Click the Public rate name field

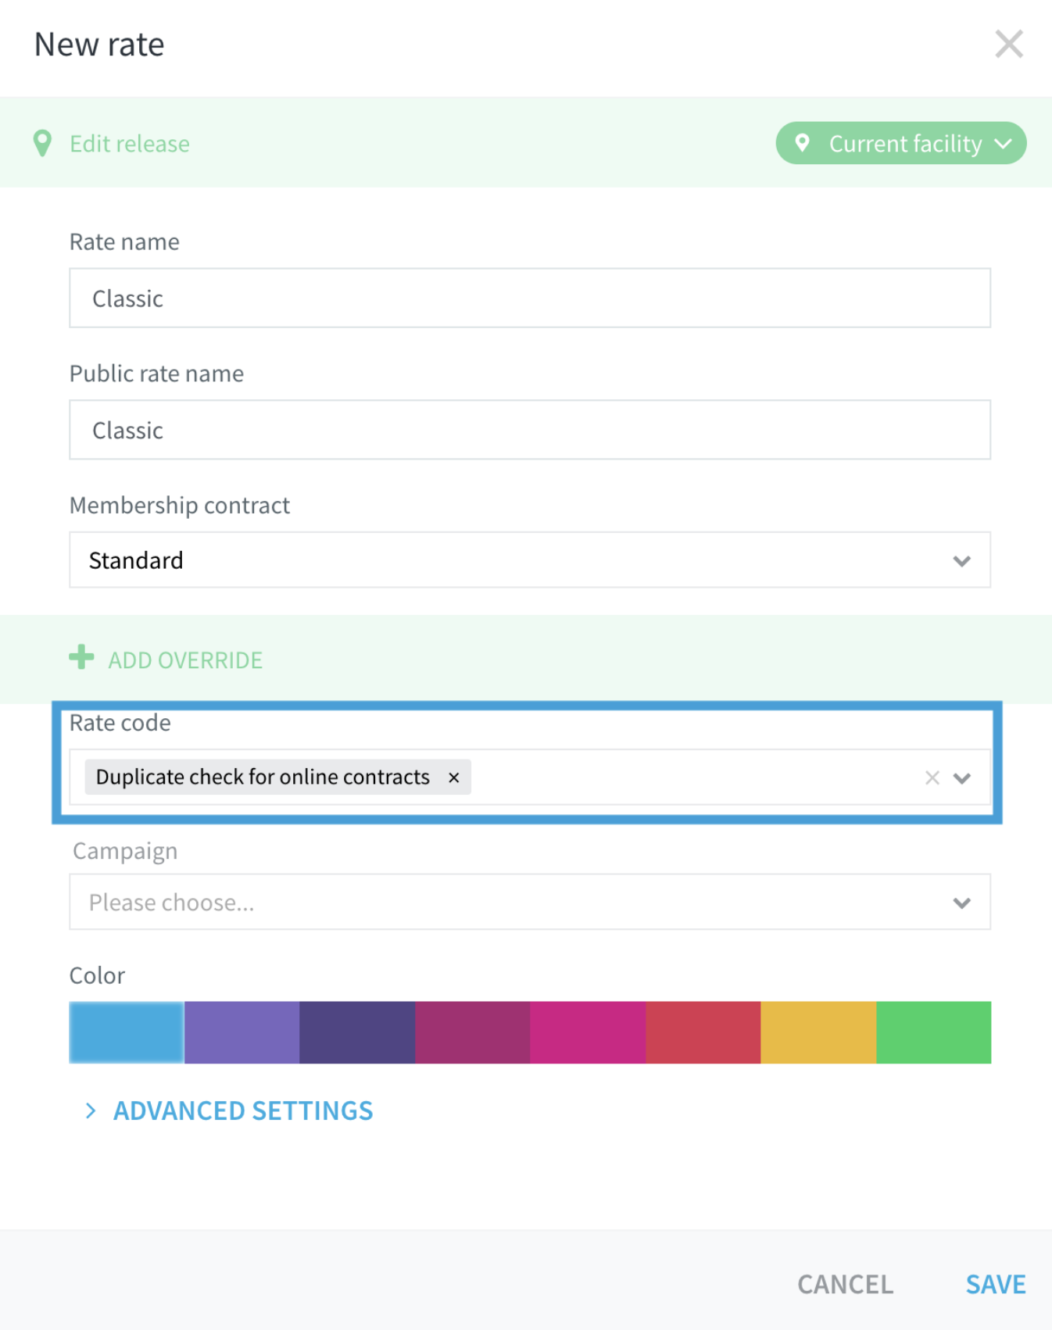pyautogui.click(x=530, y=430)
